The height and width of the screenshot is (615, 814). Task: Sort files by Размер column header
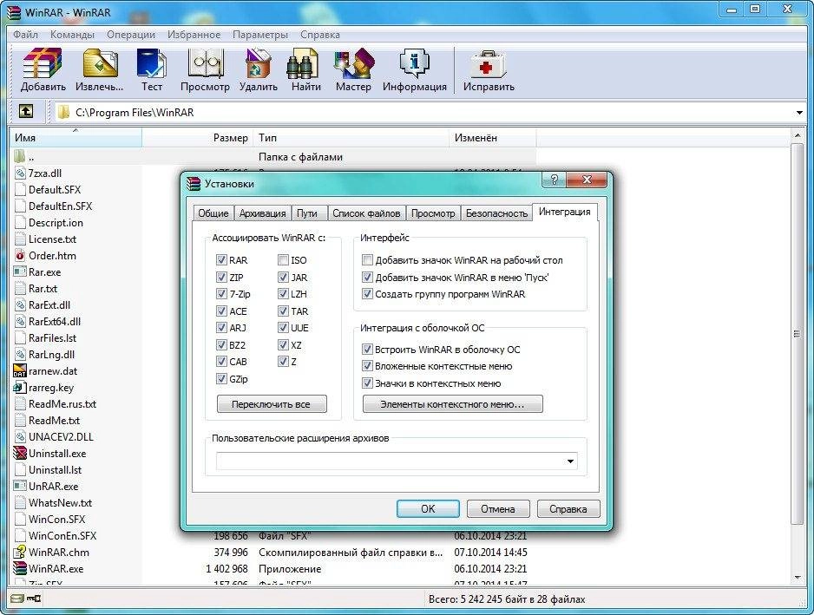point(198,138)
